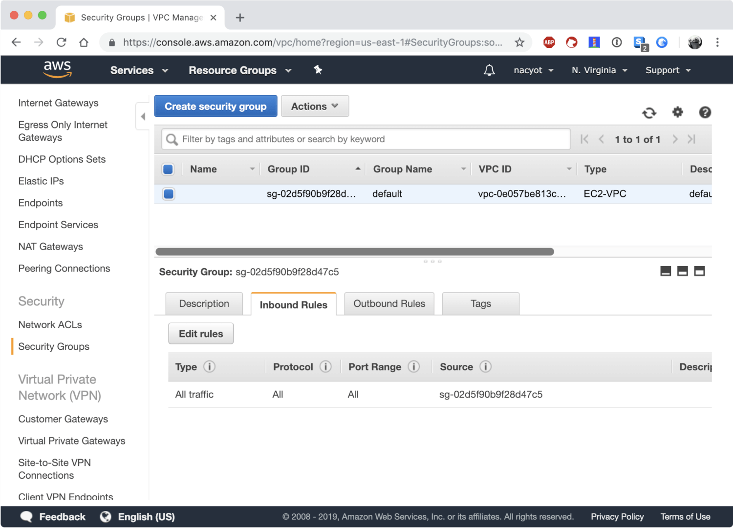Viewport: 733px width, 528px height.
Task: Open Customer Gateways in sidebar
Action: click(63, 419)
